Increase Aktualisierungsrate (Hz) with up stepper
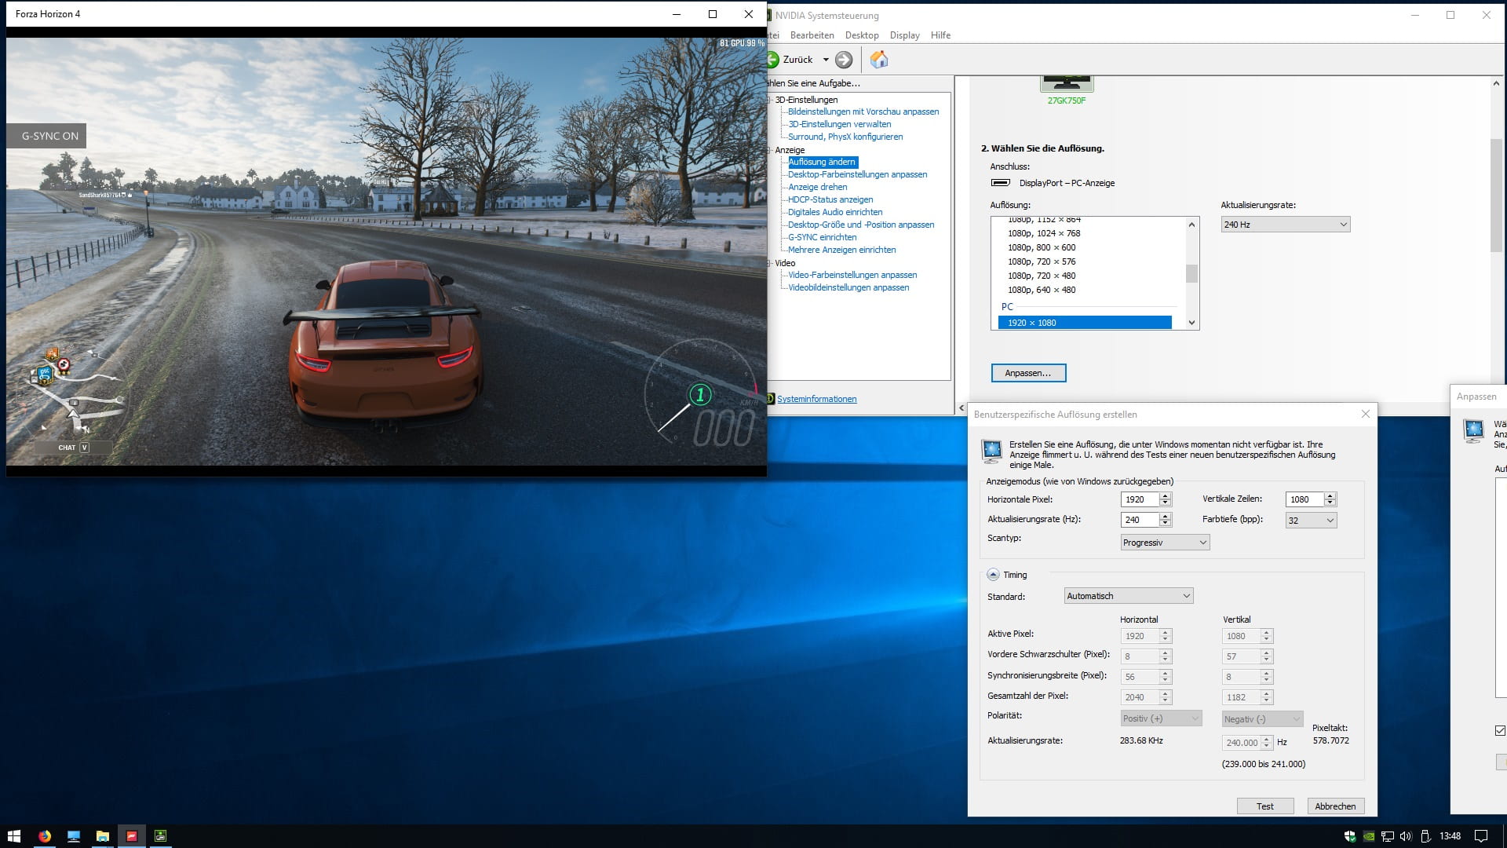The width and height of the screenshot is (1507, 848). [1166, 516]
